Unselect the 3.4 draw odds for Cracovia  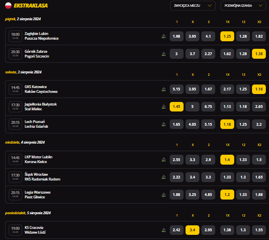tap(192, 230)
